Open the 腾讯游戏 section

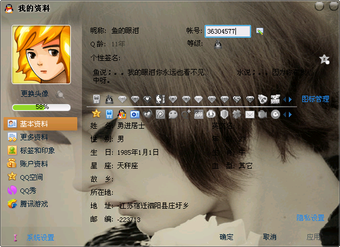(x=27, y=204)
